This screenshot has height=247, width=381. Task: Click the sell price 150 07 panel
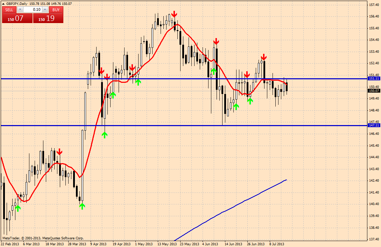point(17,19)
